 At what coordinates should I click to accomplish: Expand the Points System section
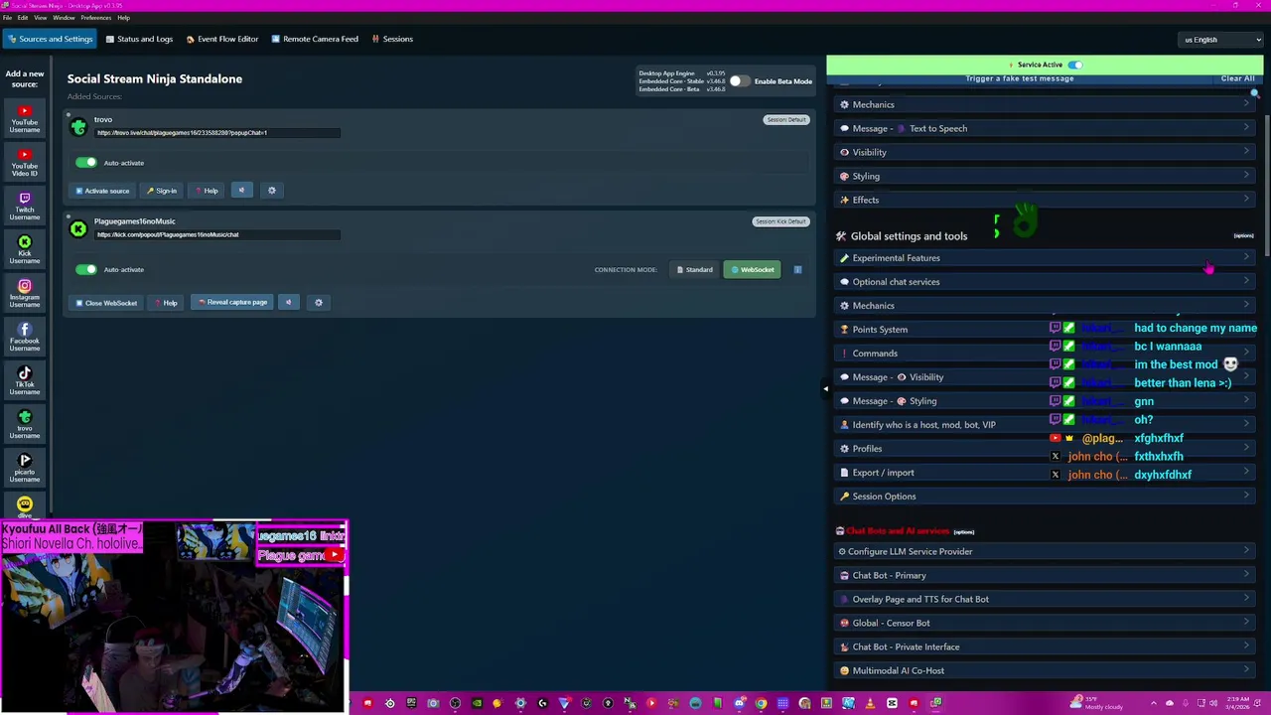[x=1044, y=330]
